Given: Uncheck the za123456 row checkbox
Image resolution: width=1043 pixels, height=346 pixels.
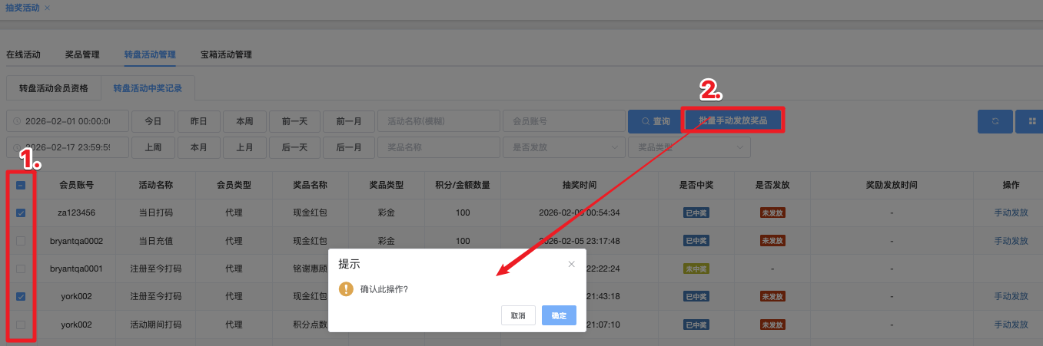Looking at the screenshot, I should pyautogui.click(x=21, y=213).
